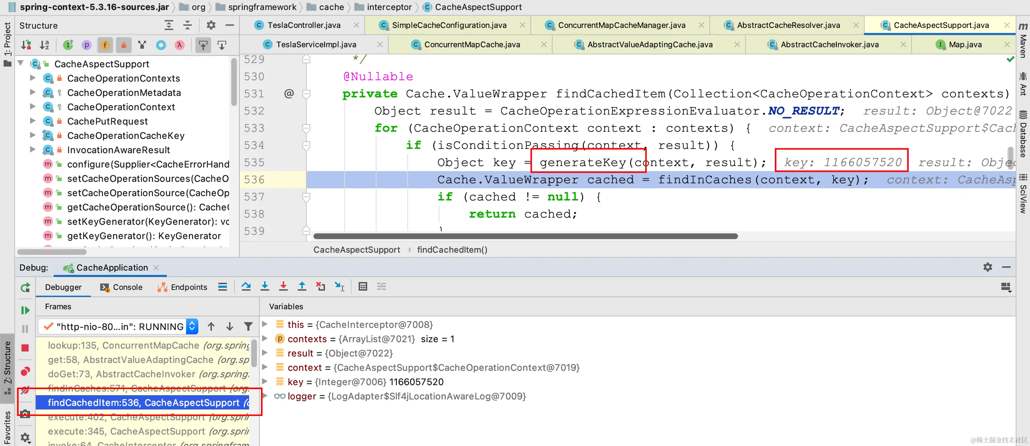Toggle Sort Alphabetically in Structure toolbar

(44, 45)
